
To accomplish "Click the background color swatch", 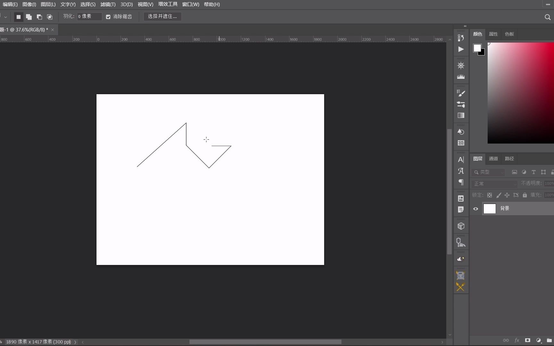I will click(x=482, y=53).
